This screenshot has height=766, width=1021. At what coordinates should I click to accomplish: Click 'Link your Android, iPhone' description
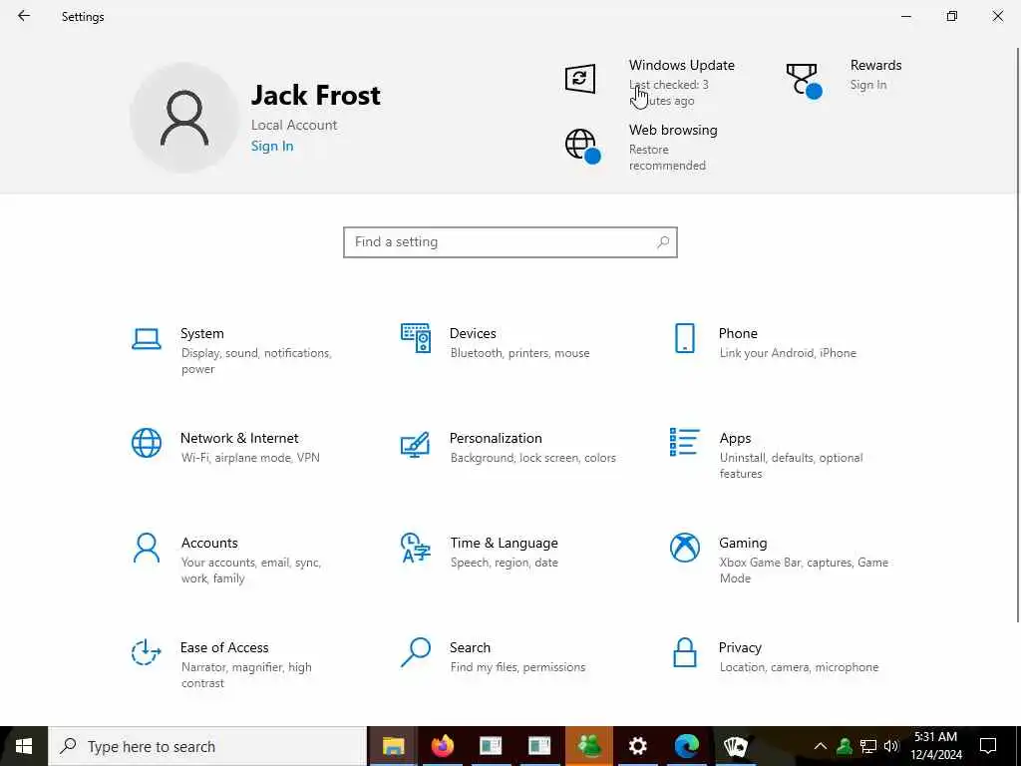788,353
